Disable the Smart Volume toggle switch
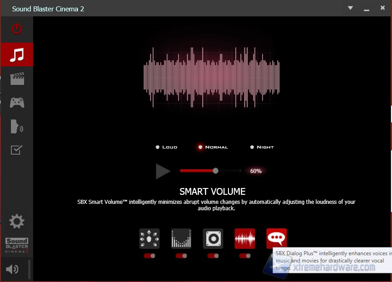The image size is (392, 282). (x=245, y=256)
